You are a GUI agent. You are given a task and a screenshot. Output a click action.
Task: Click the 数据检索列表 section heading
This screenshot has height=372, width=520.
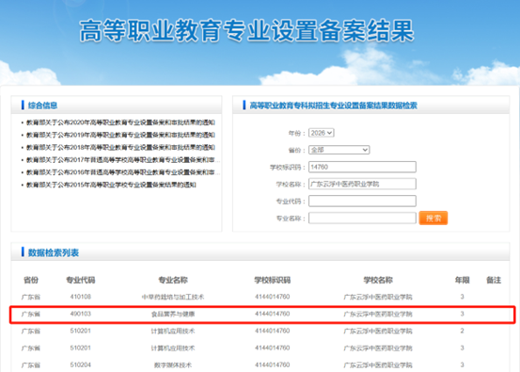tap(54, 252)
